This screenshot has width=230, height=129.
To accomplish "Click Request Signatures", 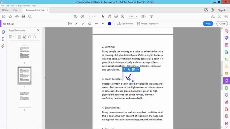I will point(148,24).
